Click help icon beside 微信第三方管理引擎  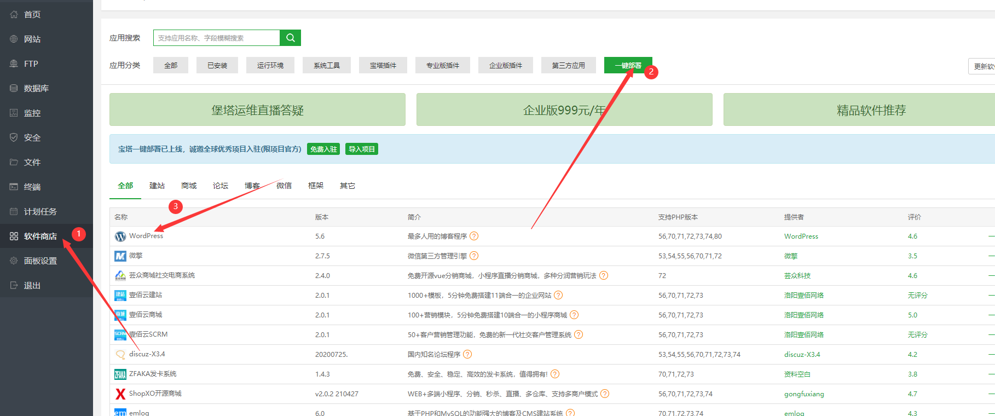tap(474, 256)
